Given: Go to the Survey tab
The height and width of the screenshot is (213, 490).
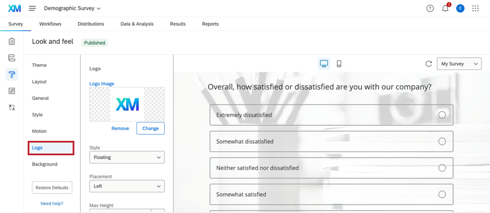Looking at the screenshot, I should point(16,24).
